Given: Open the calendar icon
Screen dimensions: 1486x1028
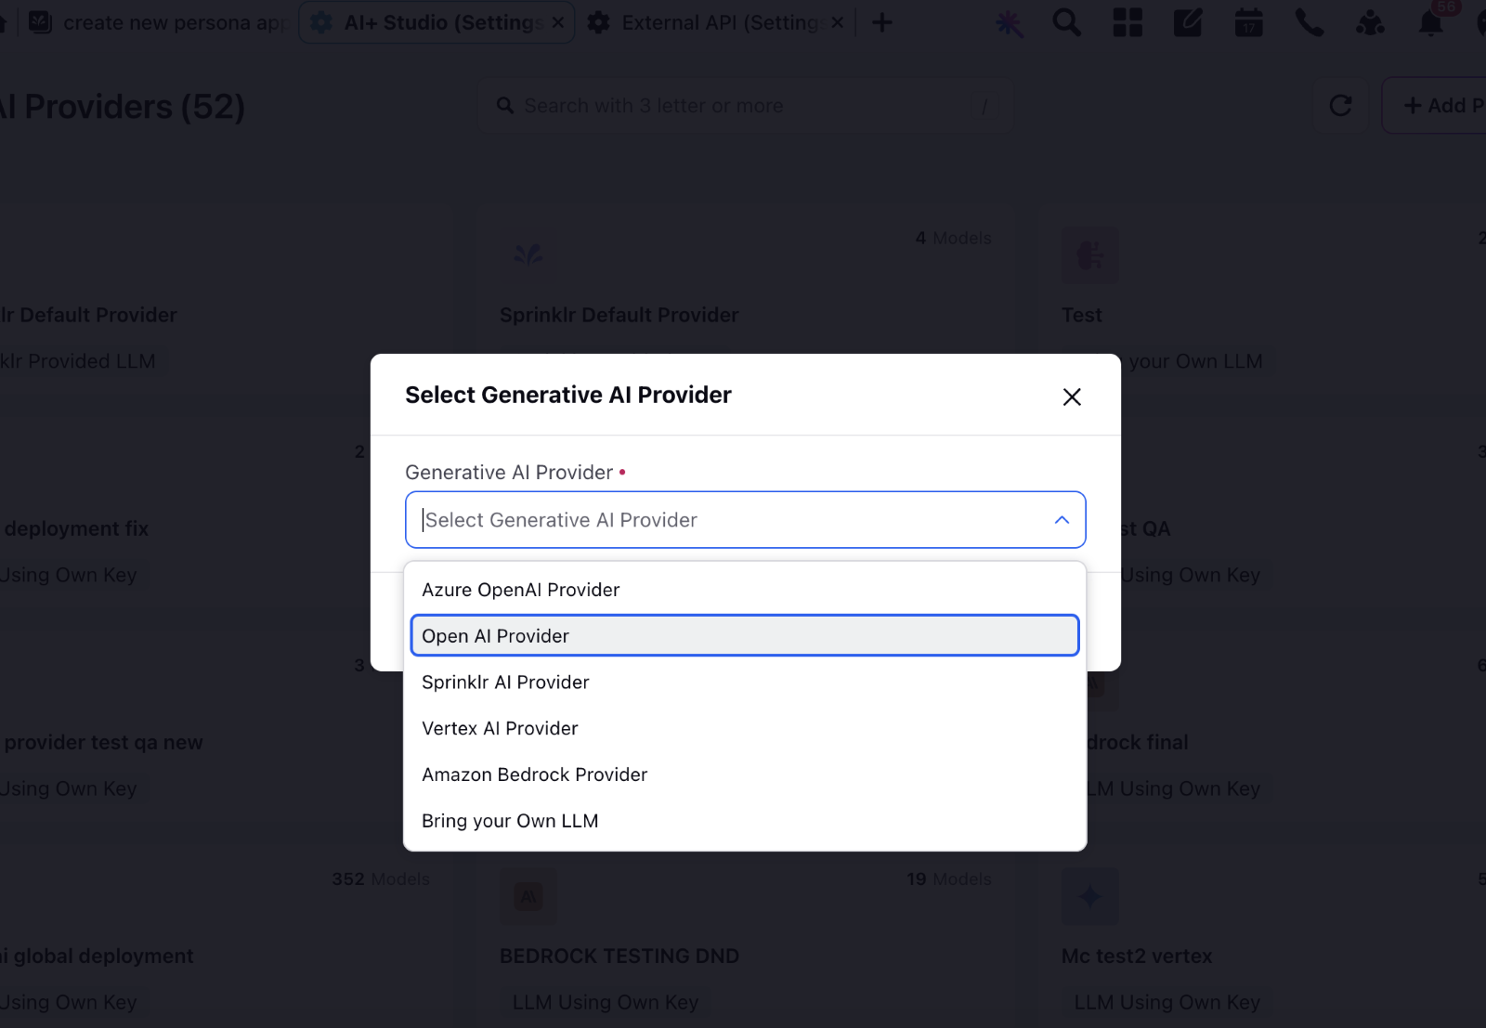Looking at the screenshot, I should (x=1248, y=22).
